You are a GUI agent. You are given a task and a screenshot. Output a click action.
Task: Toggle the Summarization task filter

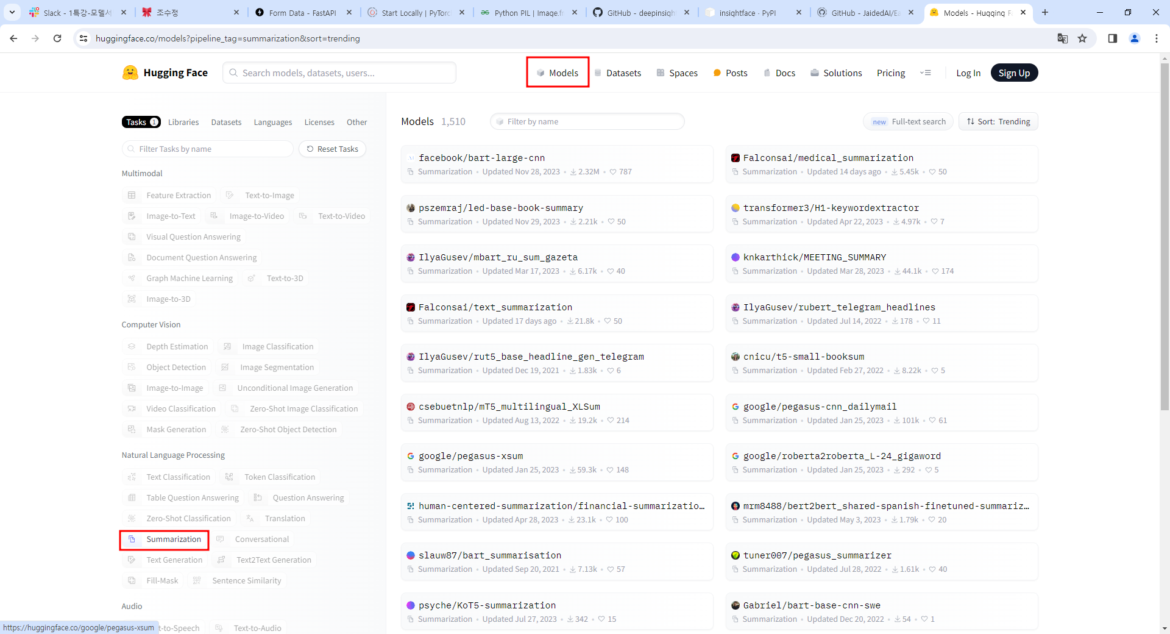pos(165,540)
